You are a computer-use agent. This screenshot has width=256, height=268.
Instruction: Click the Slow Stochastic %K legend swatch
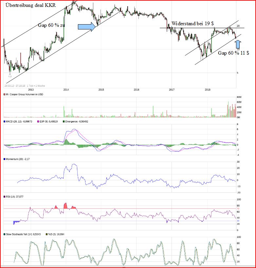5,234
